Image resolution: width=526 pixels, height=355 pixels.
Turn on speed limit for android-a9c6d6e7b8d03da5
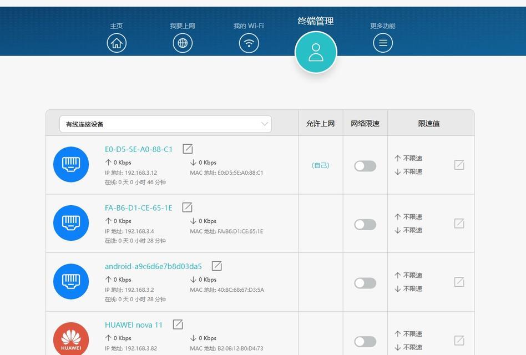pos(365,283)
